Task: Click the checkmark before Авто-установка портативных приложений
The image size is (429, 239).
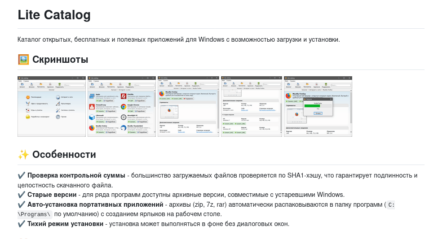Action: 22,204
